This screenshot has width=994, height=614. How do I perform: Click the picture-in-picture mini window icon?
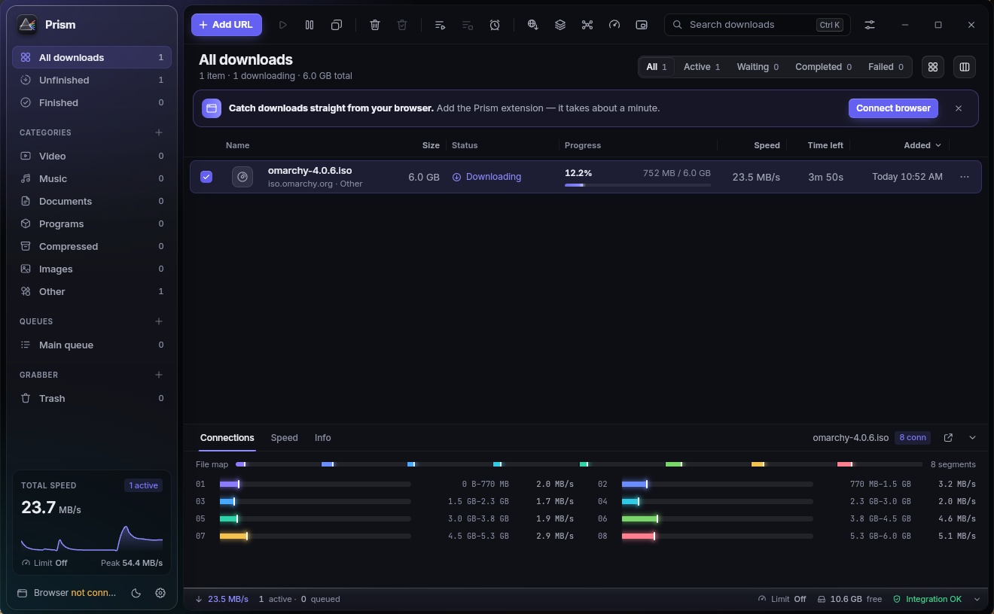tap(642, 25)
